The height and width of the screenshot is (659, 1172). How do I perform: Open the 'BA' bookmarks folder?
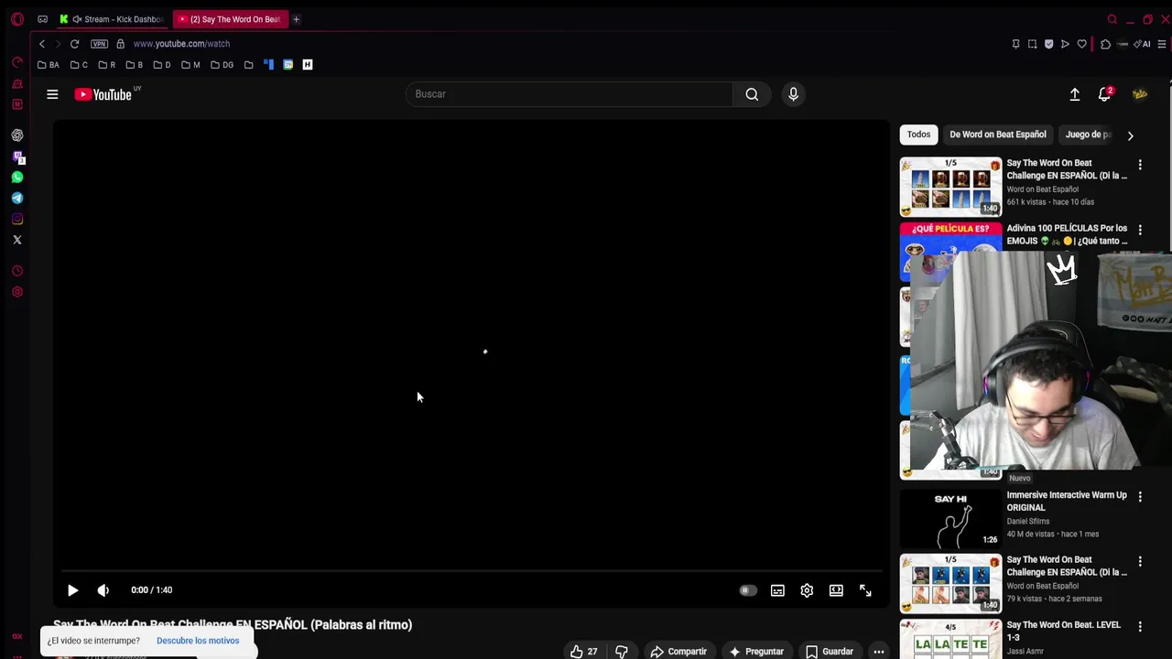[49, 65]
